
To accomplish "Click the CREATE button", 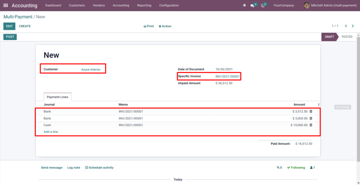I will 25,26.
